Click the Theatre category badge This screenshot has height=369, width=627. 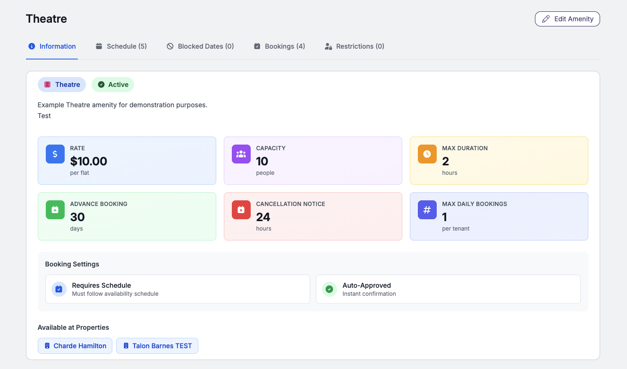[62, 85]
